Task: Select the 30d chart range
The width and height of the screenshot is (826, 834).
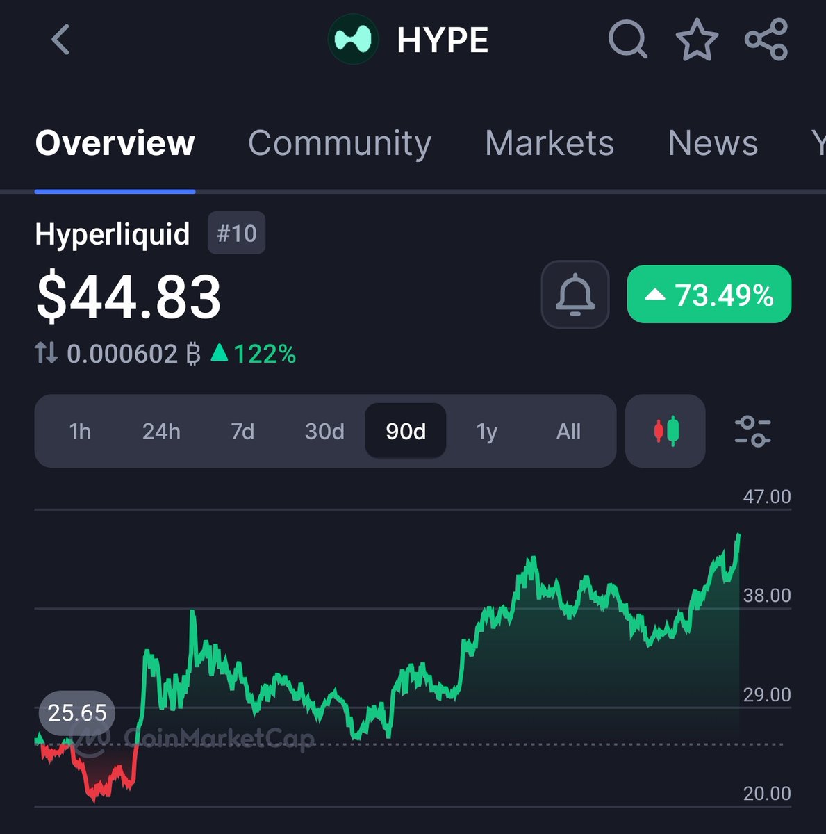Action: pos(324,432)
